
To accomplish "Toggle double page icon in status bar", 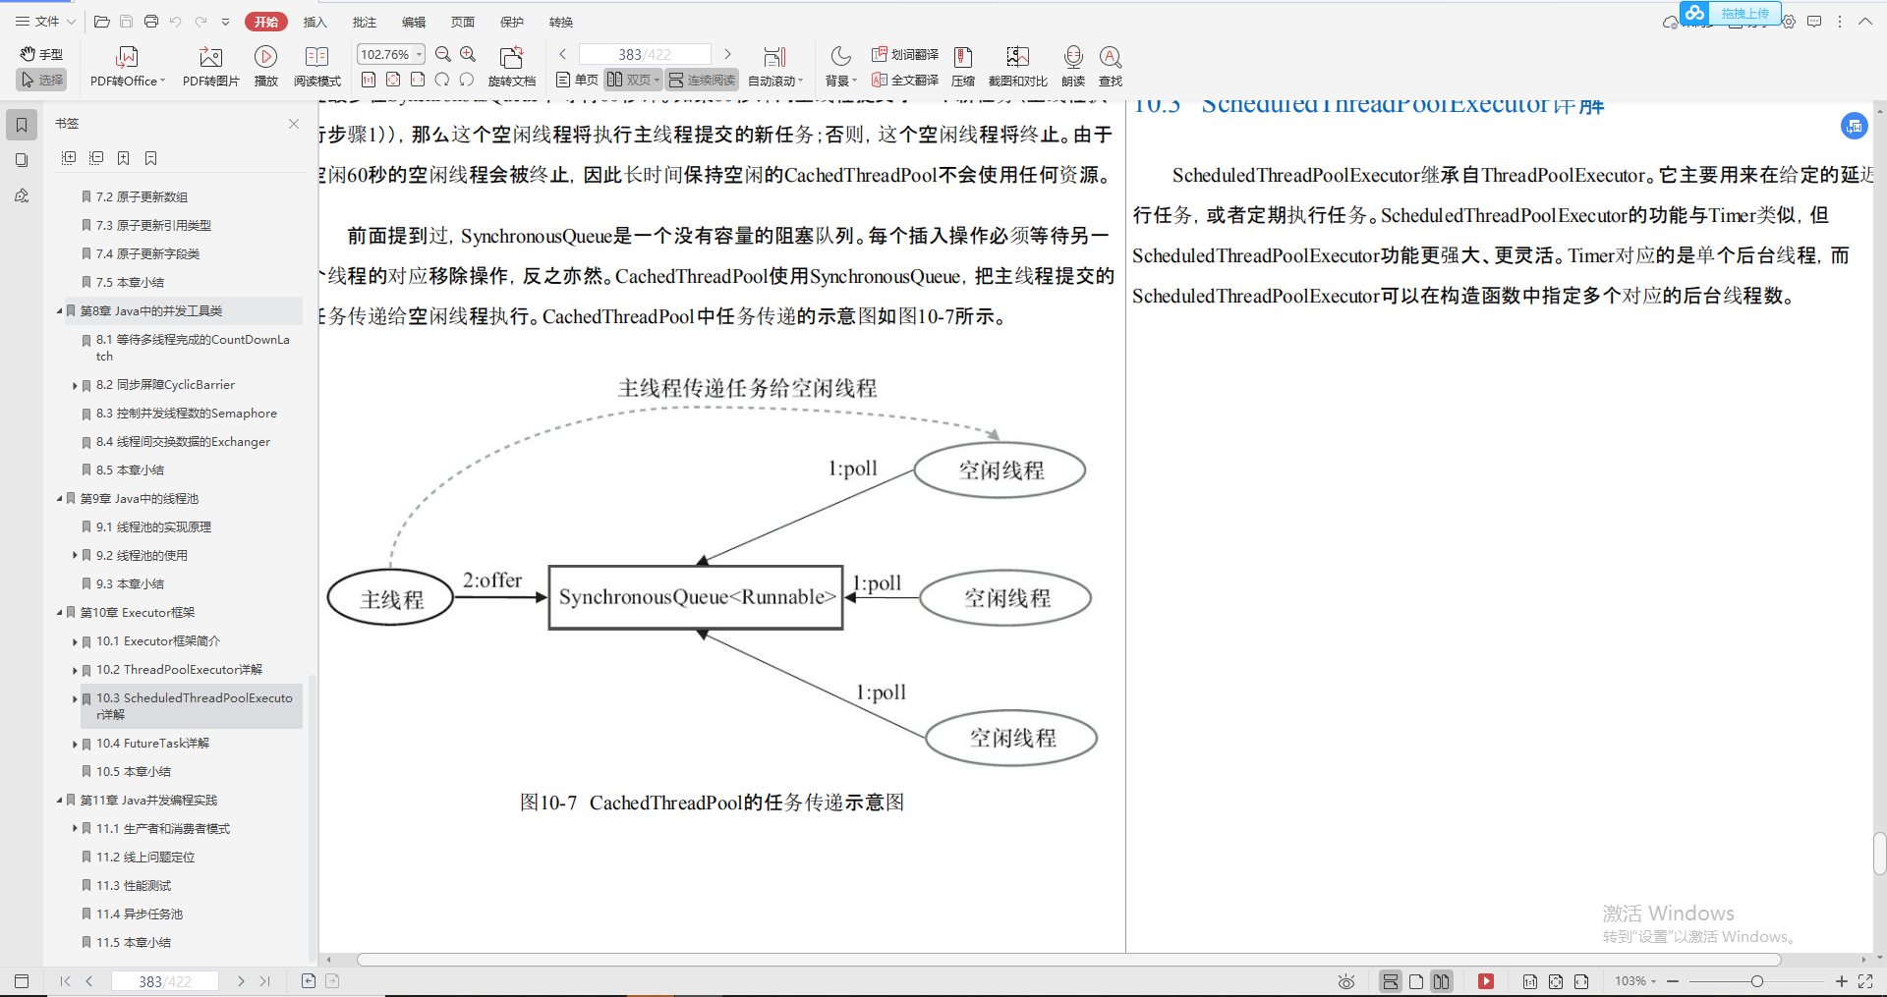I will 1442,981.
